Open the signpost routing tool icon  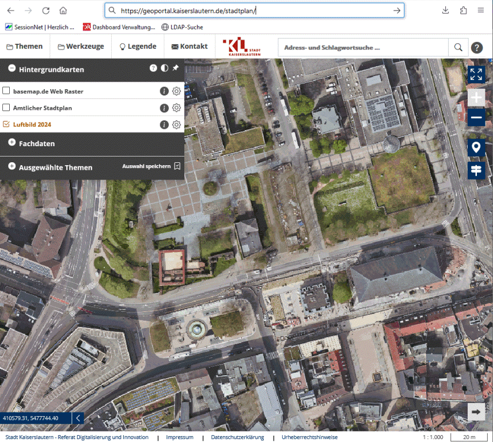pos(476,170)
